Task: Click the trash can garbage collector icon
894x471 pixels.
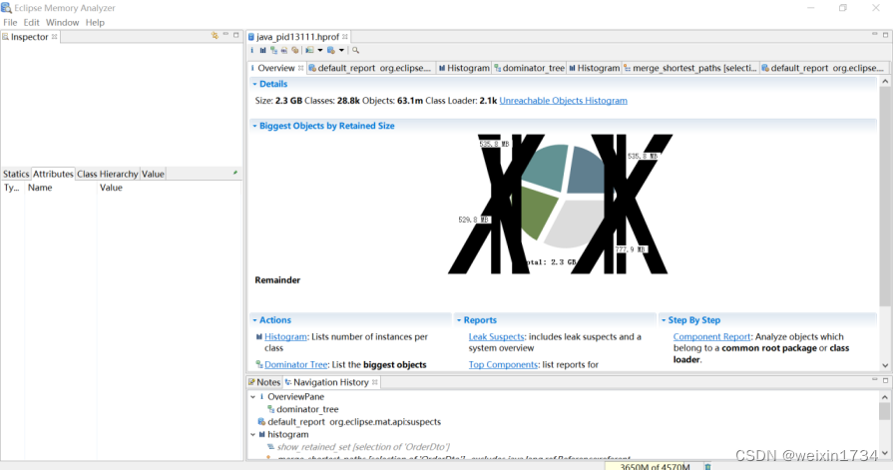Action: tap(707, 467)
